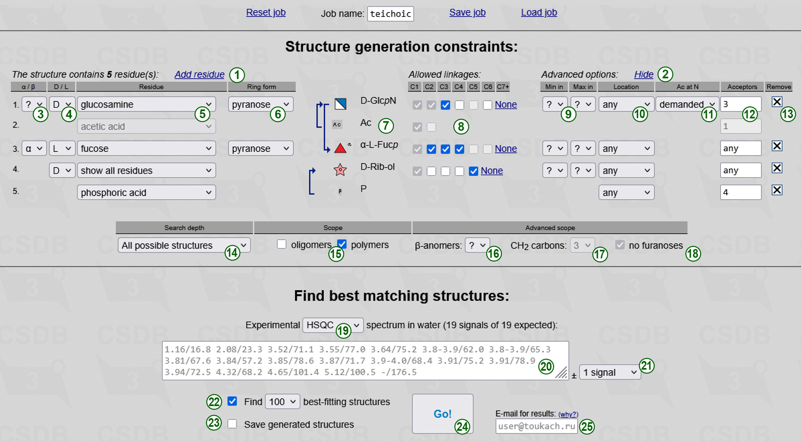Click None link for D-GlcpN linkages
The width and height of the screenshot is (801, 441).
[506, 104]
